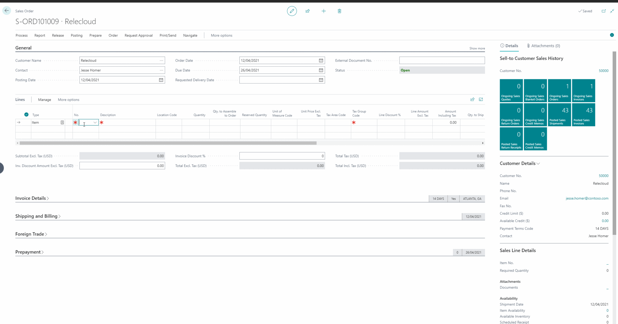Open the Posting menu
This screenshot has height=324, width=618.
(76, 35)
